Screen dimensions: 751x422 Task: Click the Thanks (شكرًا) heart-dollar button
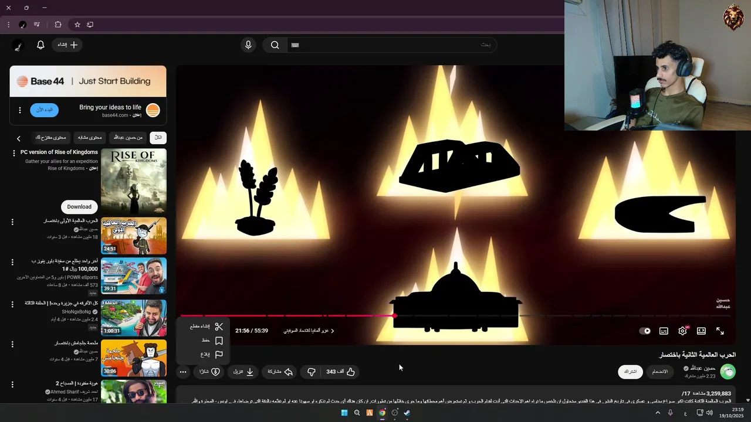[x=209, y=372]
